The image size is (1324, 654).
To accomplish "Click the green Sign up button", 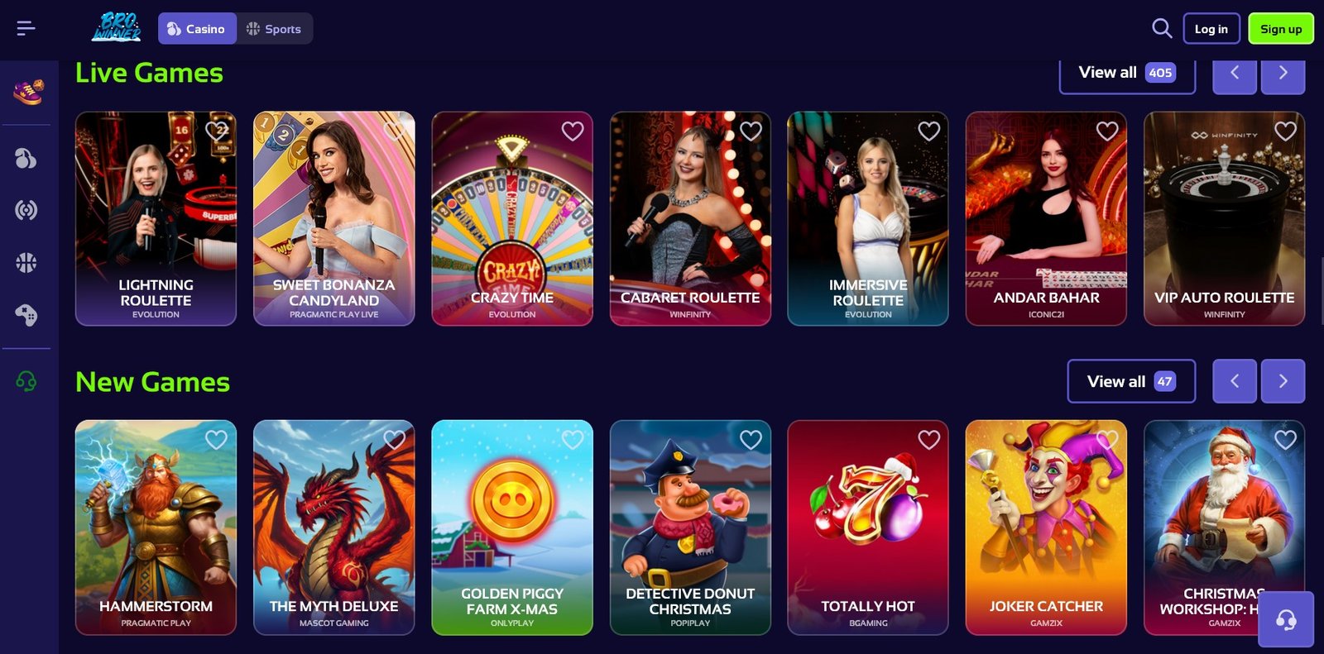I will point(1281,29).
